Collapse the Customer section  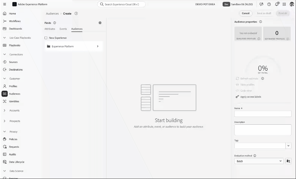tap(4, 79)
